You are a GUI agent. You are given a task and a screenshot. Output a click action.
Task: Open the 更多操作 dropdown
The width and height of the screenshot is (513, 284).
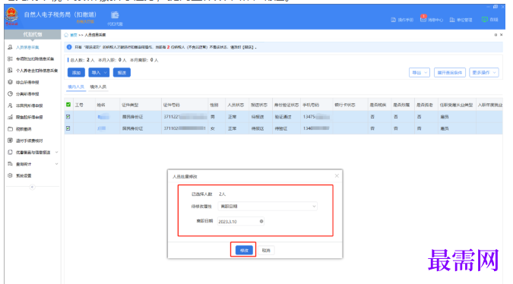click(x=484, y=73)
